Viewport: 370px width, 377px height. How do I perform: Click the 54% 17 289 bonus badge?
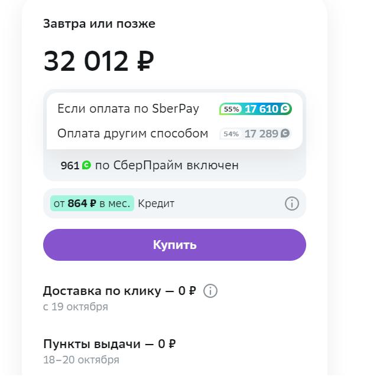255,134
